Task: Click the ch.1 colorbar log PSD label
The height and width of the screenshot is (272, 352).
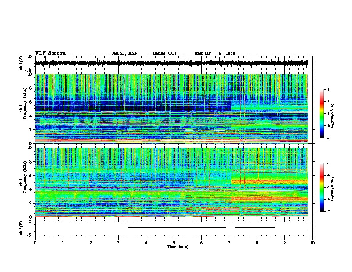Action: pos(333,116)
